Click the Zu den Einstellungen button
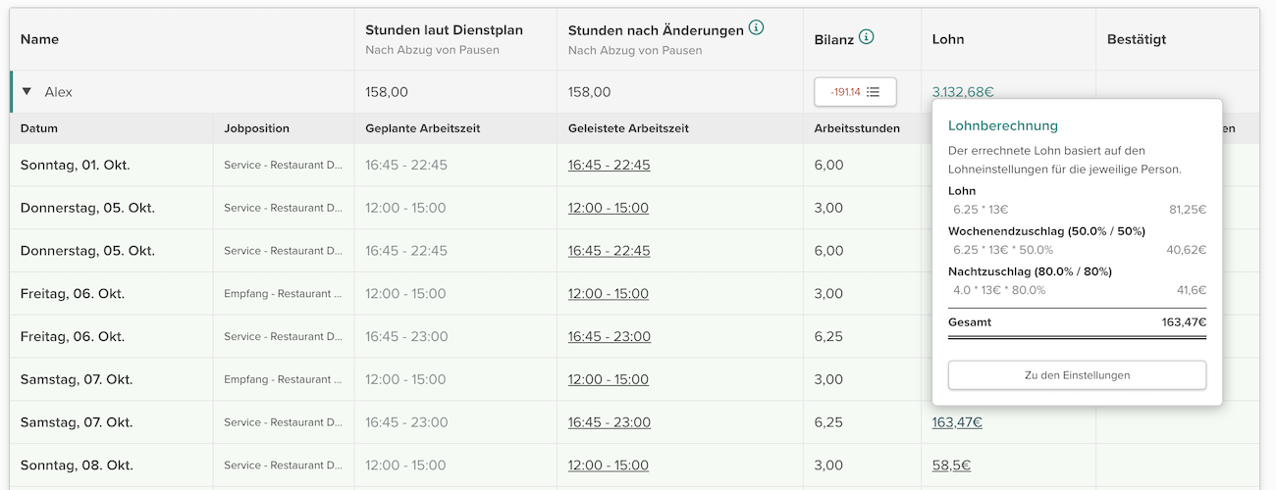Image resolution: width=1276 pixels, height=490 pixels. coord(1077,375)
